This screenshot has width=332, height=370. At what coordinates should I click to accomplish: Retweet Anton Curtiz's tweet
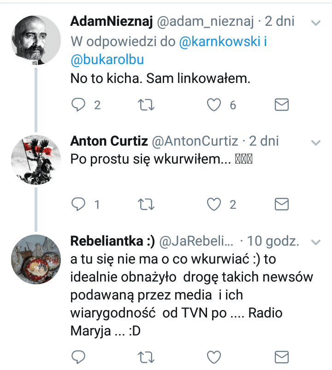point(146,204)
